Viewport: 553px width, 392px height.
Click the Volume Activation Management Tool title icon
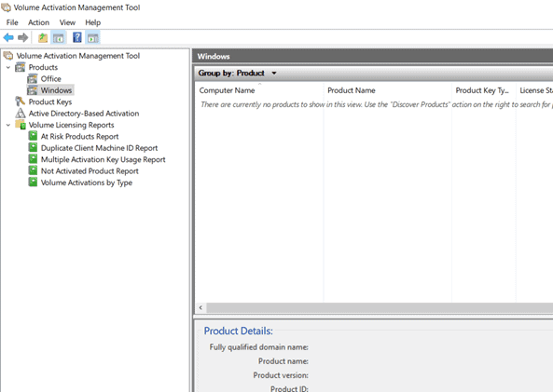[x=6, y=7]
